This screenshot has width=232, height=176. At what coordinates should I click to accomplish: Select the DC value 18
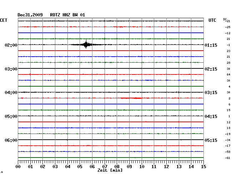[228, 128]
